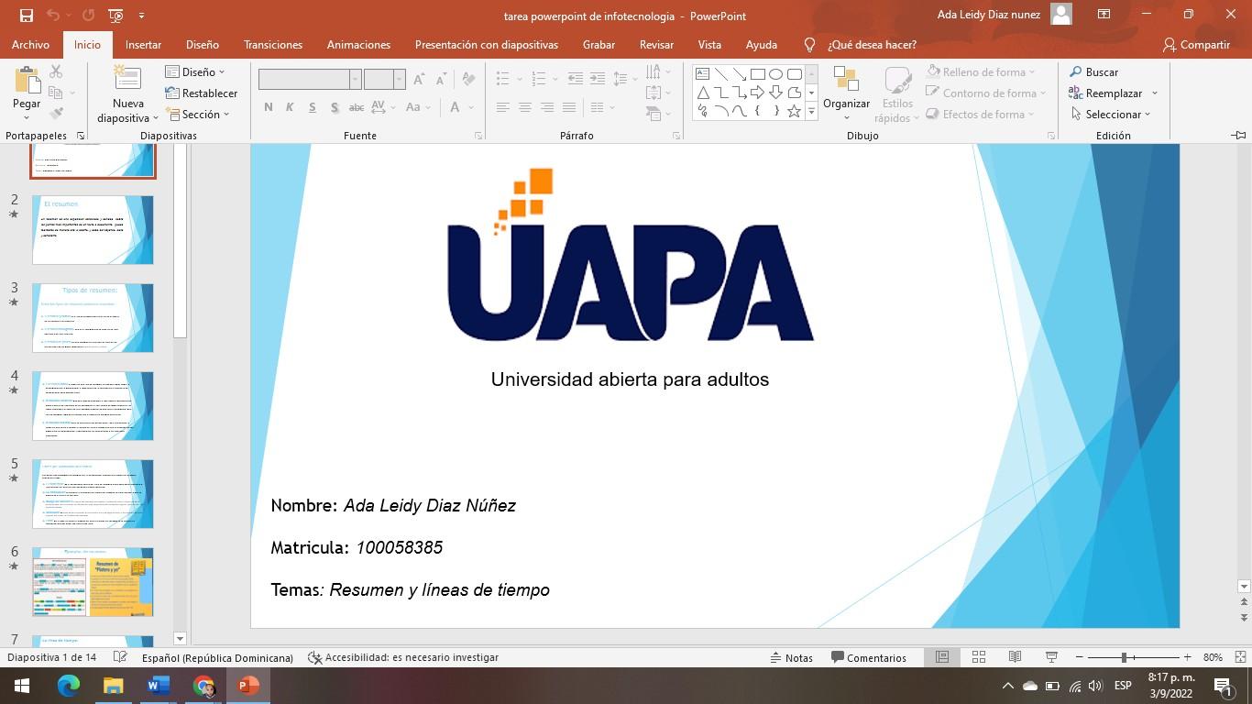Open the Diseño layout dropdown
The image size is (1252, 704).
pos(194,71)
